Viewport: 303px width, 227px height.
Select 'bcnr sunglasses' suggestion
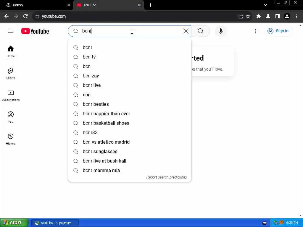tap(130, 152)
